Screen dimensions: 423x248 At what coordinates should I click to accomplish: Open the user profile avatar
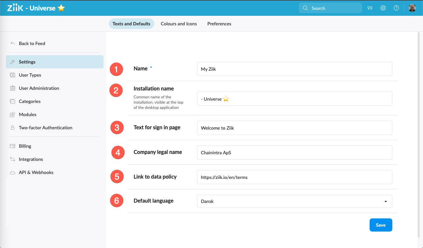(412, 8)
